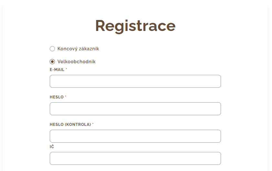Click the IČ input field
This screenshot has width=272, height=171.
[135, 158]
